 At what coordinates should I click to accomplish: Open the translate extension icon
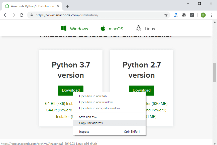[176, 15]
